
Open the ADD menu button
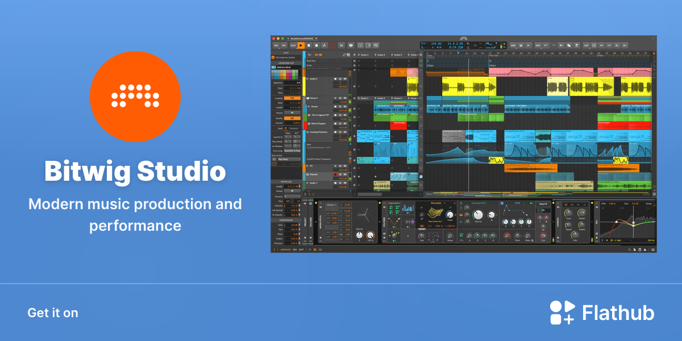[513, 45]
